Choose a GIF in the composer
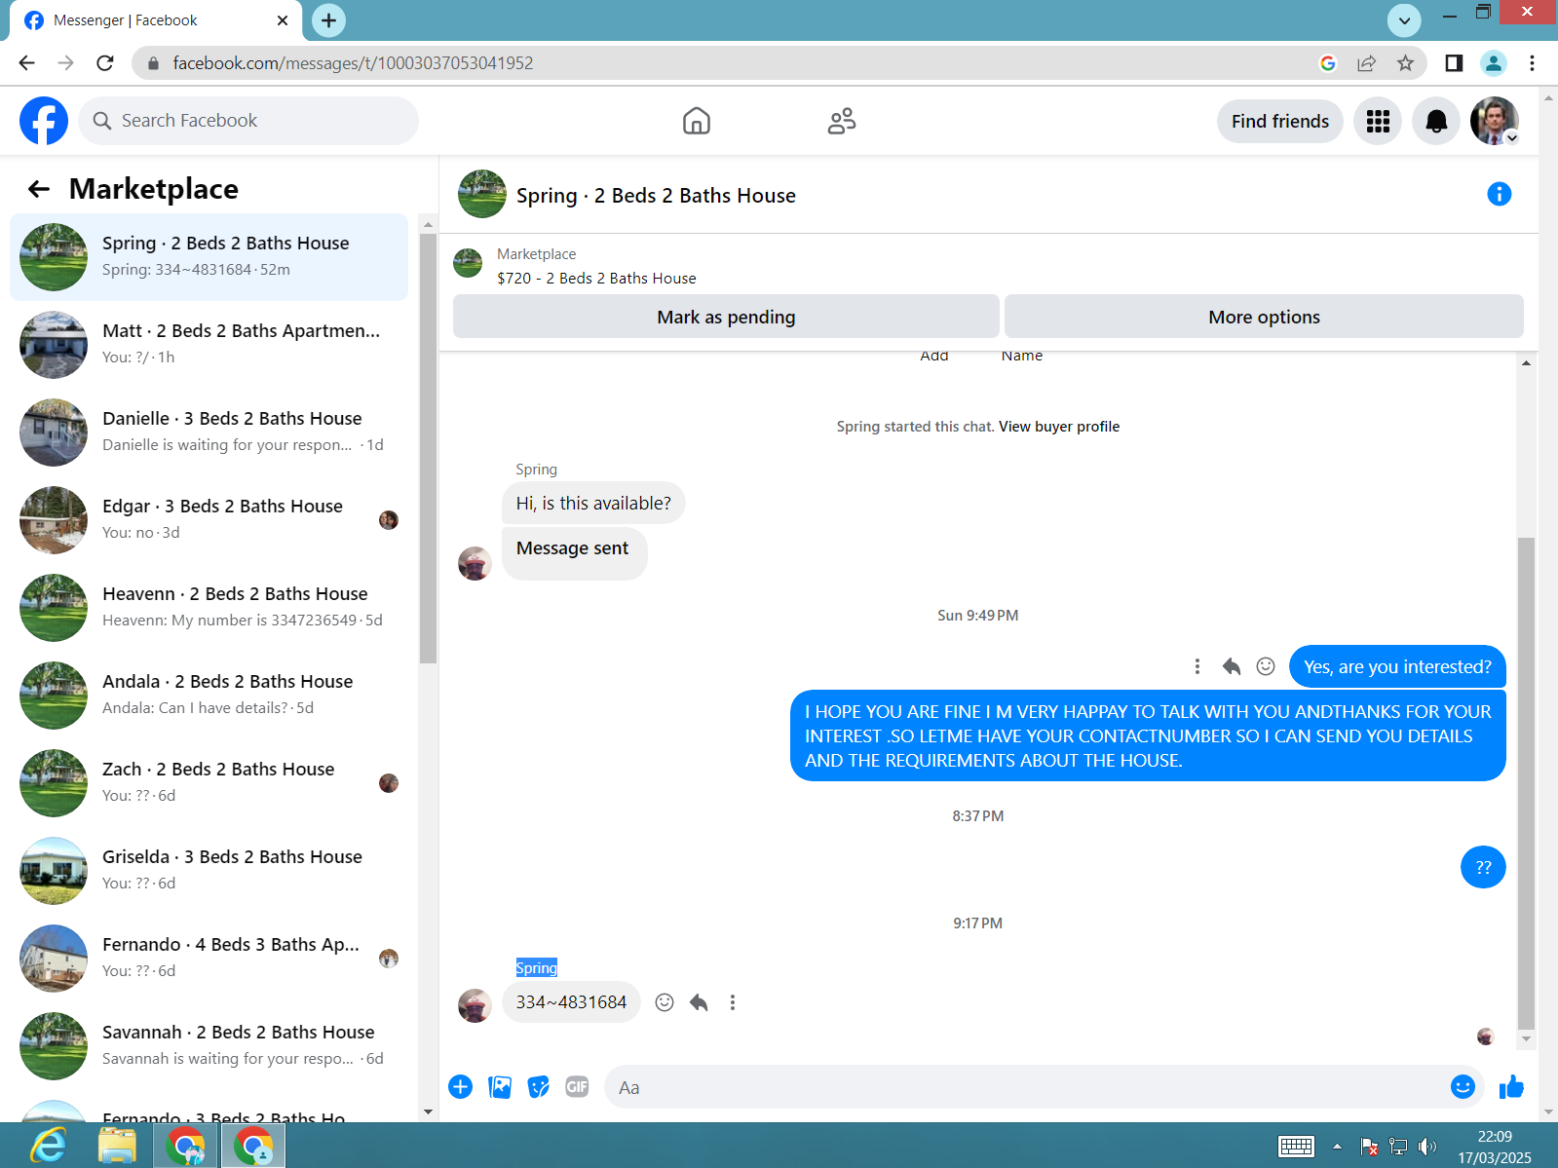This screenshot has width=1558, height=1168. pos(577,1087)
